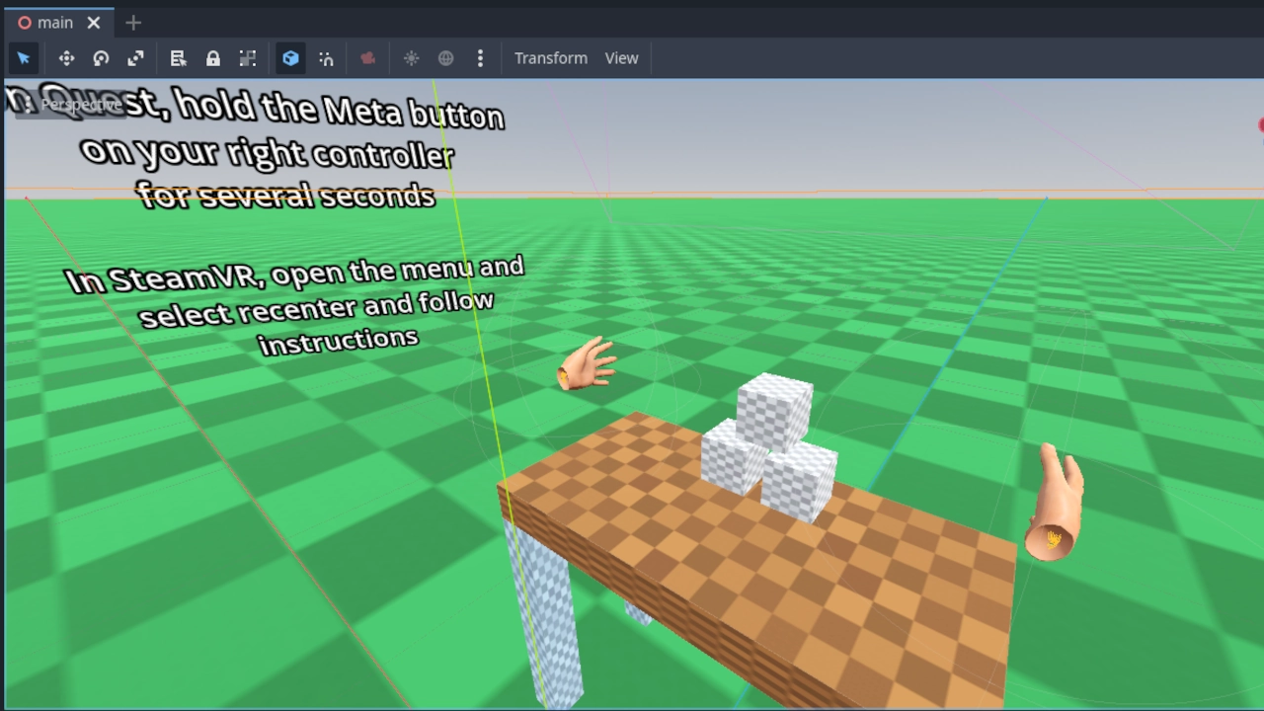Group the selected node's children

click(x=248, y=58)
